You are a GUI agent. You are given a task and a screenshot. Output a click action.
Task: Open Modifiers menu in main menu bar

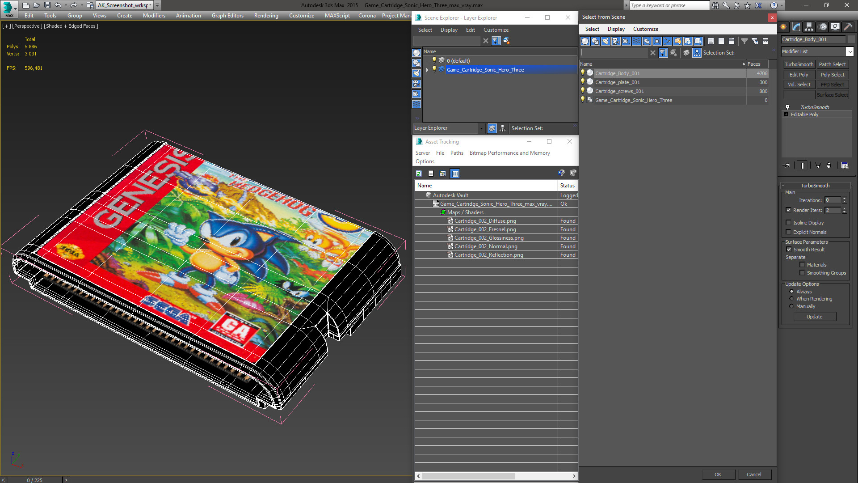point(154,16)
